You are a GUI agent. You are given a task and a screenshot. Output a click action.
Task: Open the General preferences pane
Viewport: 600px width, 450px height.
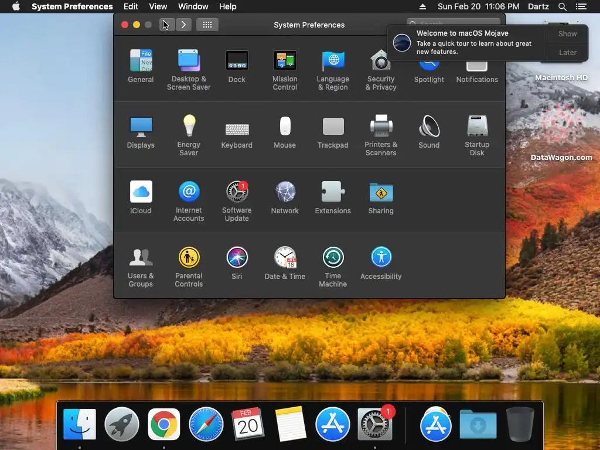(x=141, y=66)
